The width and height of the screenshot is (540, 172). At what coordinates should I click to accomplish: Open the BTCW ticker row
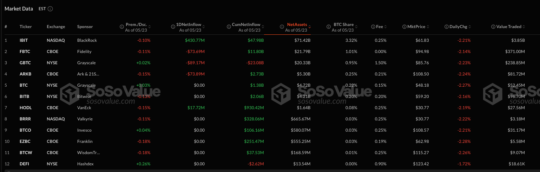25,153
